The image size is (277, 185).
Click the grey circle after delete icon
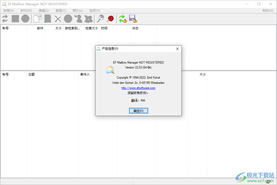[x=68, y=19]
